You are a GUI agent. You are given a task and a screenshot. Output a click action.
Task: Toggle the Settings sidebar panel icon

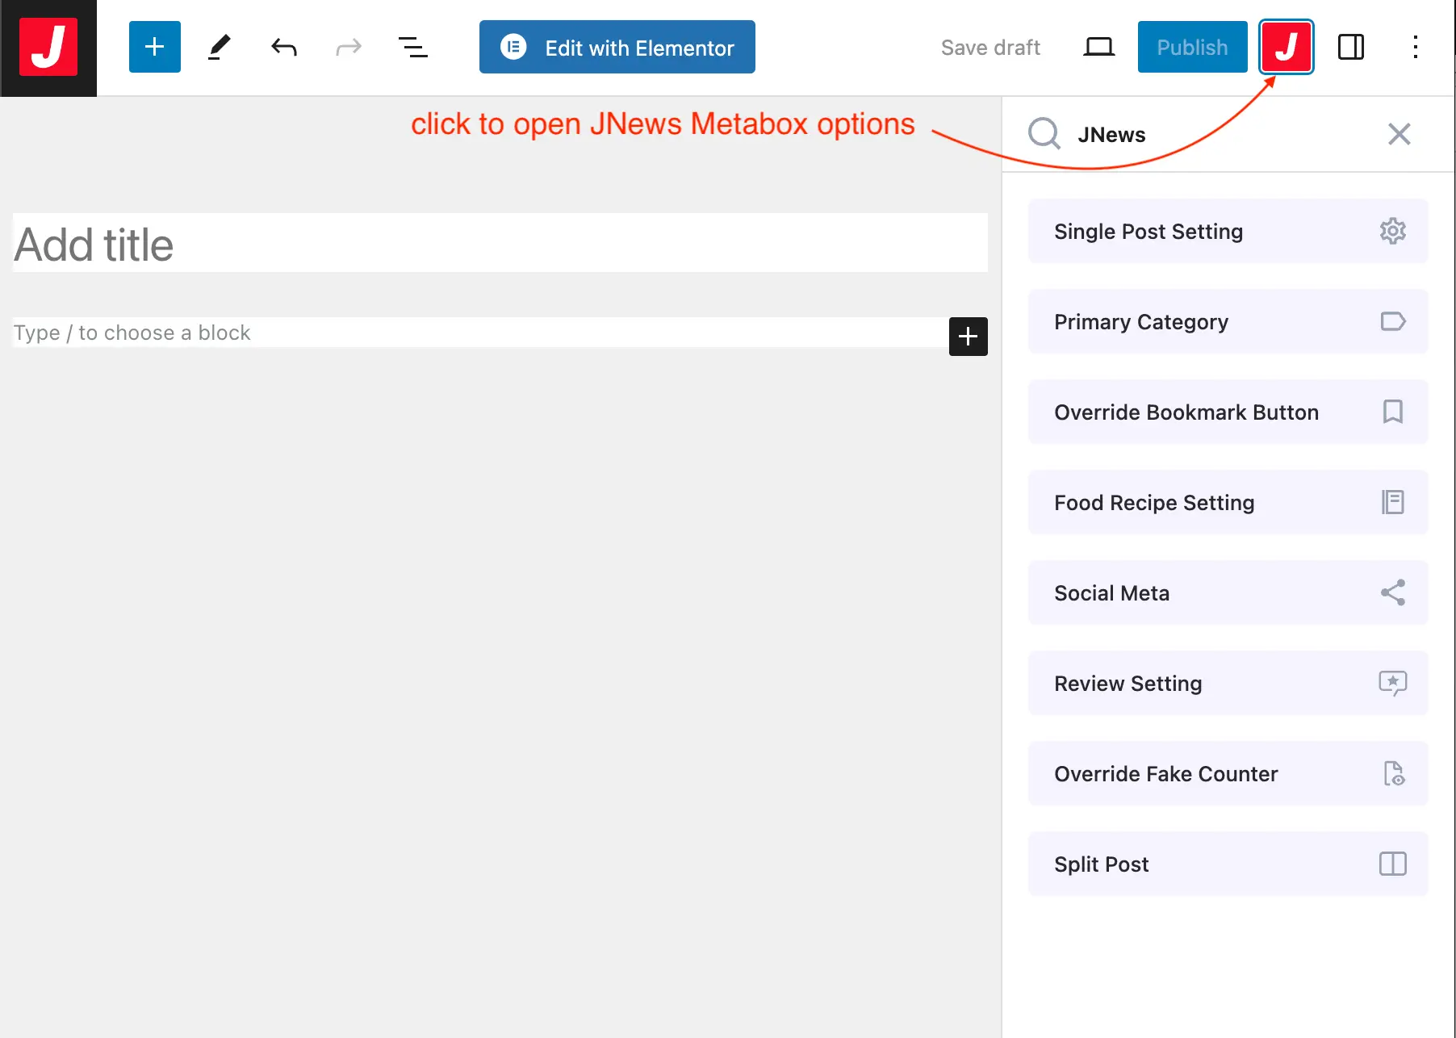[1350, 48]
